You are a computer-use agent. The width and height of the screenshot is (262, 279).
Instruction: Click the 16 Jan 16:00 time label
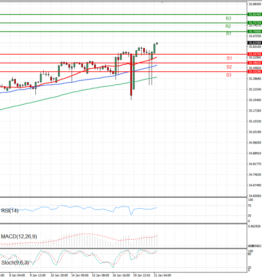(x=121, y=275)
